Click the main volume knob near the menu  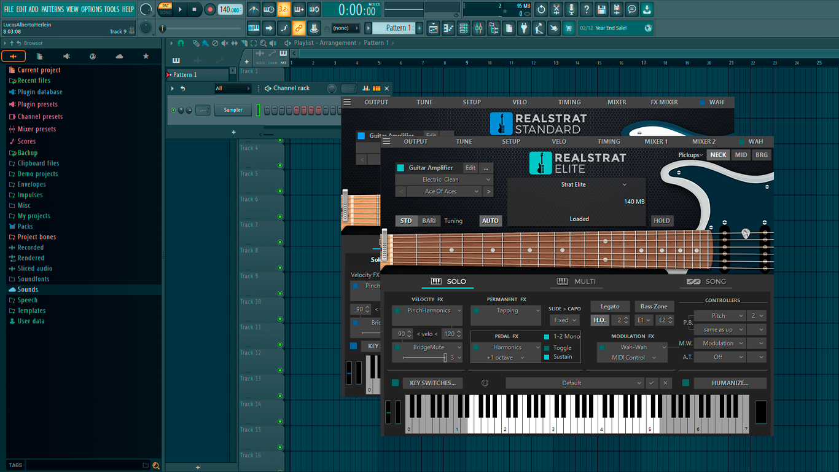146,9
